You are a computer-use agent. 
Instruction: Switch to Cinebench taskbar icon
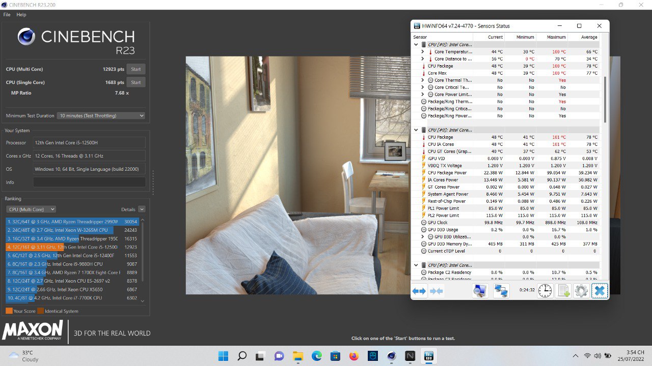click(391, 356)
